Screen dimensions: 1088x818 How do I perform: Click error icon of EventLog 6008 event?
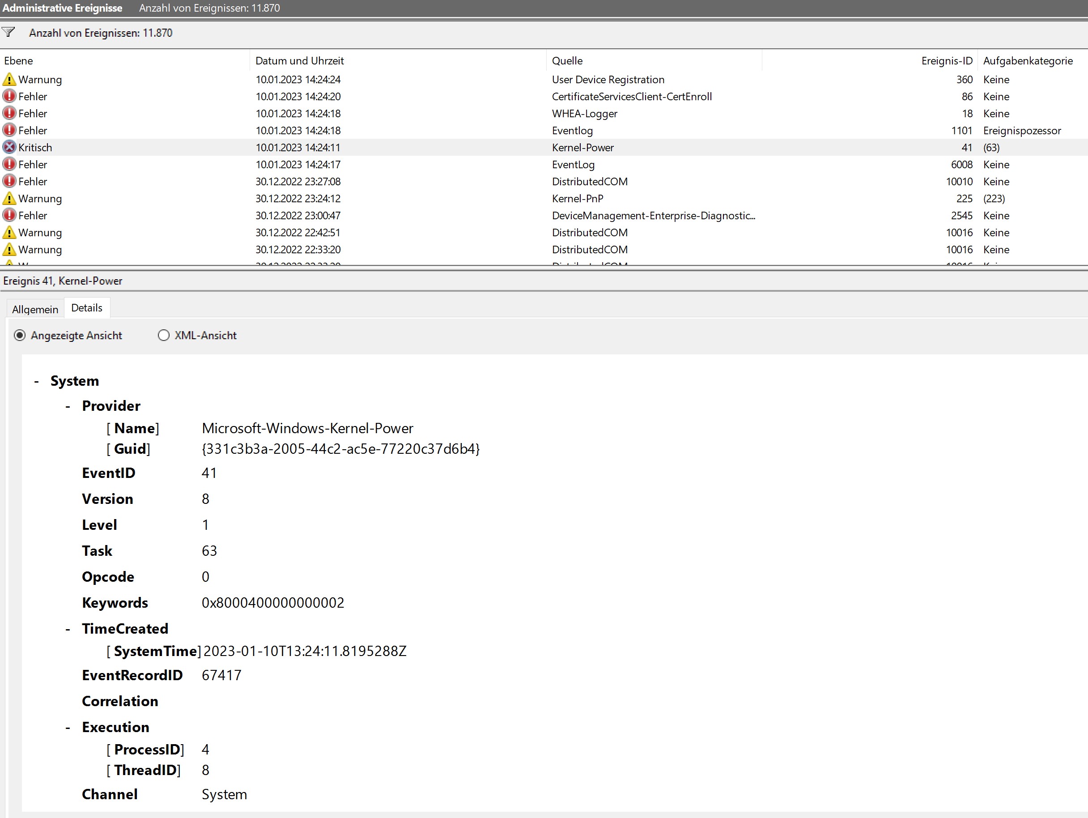coord(9,164)
